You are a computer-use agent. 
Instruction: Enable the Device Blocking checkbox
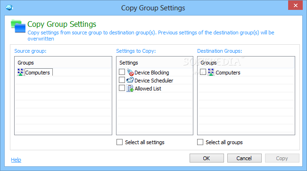click(x=122, y=72)
